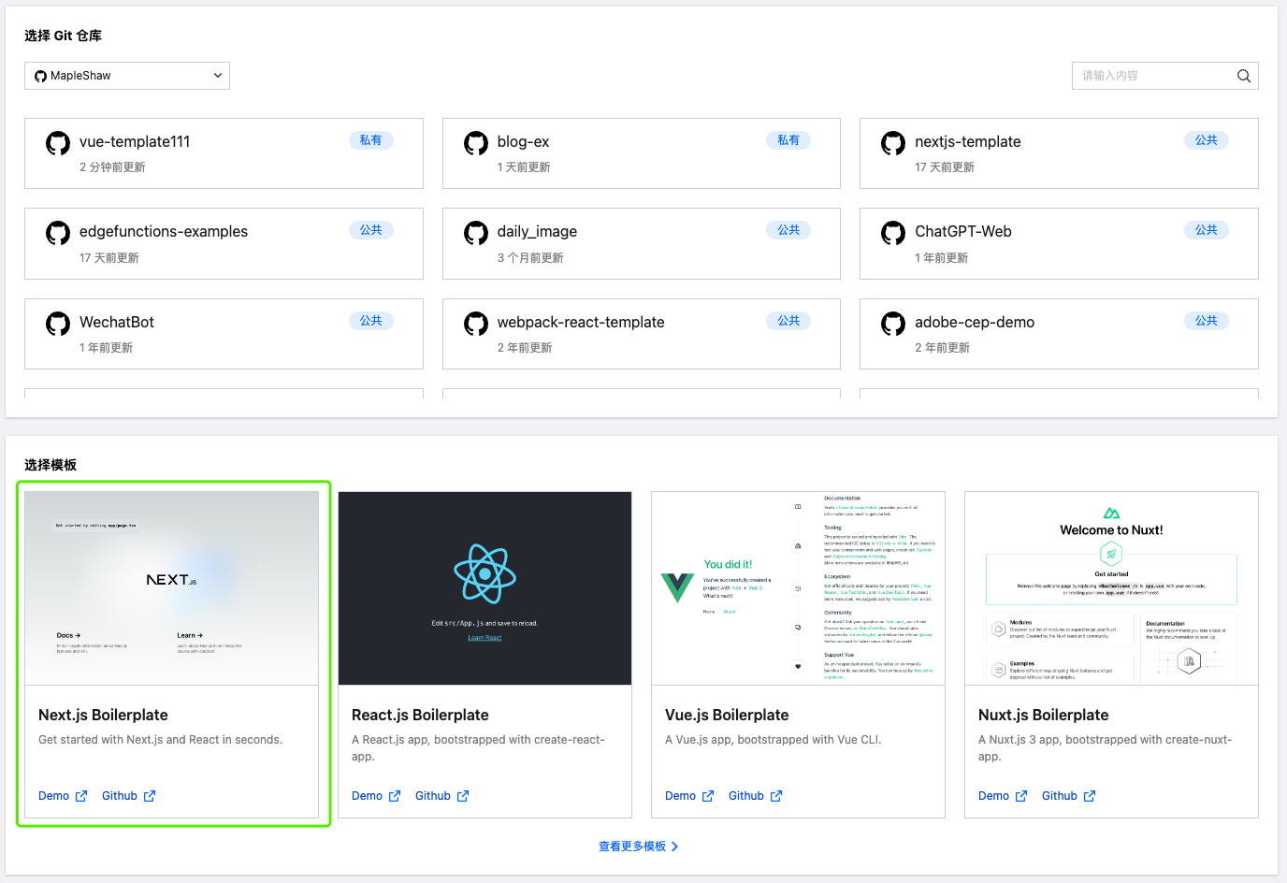The width and height of the screenshot is (1287, 883).
Task: Click the Next.js Boilerplate preview thumbnail
Action: point(172,588)
